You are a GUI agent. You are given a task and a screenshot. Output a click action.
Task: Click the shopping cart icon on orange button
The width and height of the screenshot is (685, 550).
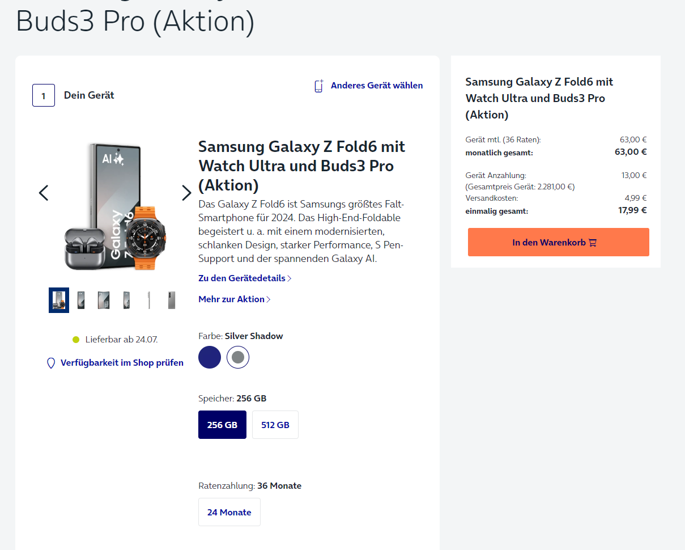point(593,243)
